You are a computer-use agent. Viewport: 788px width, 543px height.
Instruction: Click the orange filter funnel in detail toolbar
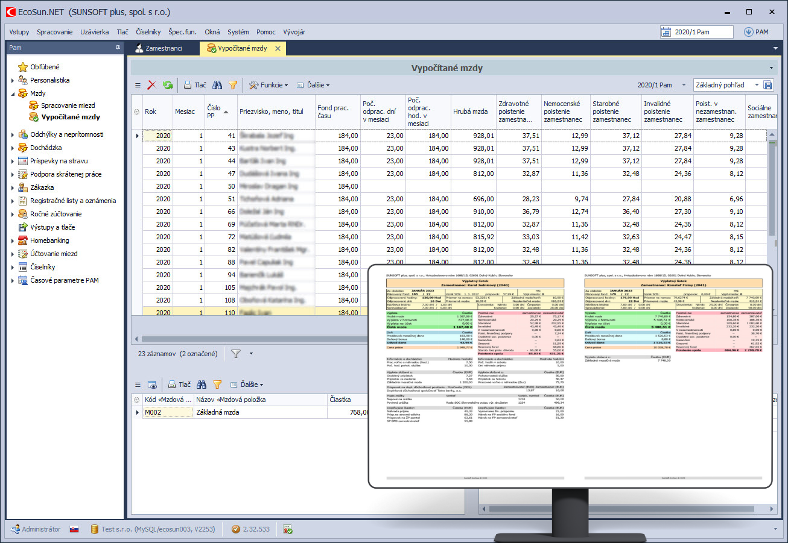click(217, 384)
